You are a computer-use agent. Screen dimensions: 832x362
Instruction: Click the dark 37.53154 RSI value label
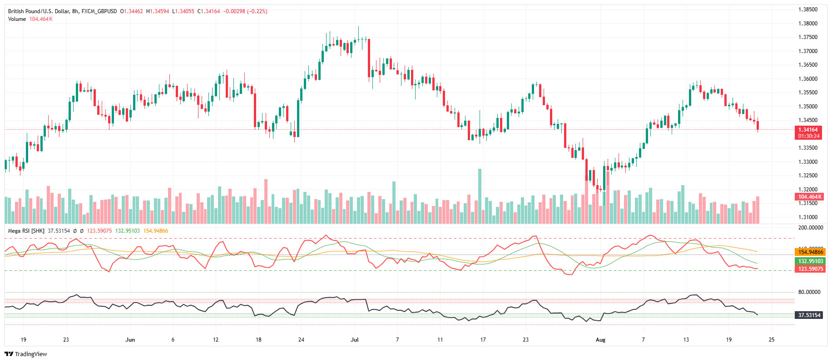click(x=809, y=315)
